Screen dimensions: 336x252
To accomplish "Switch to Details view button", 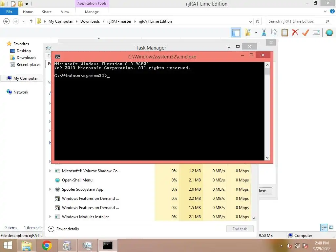I will tap(324, 227).
